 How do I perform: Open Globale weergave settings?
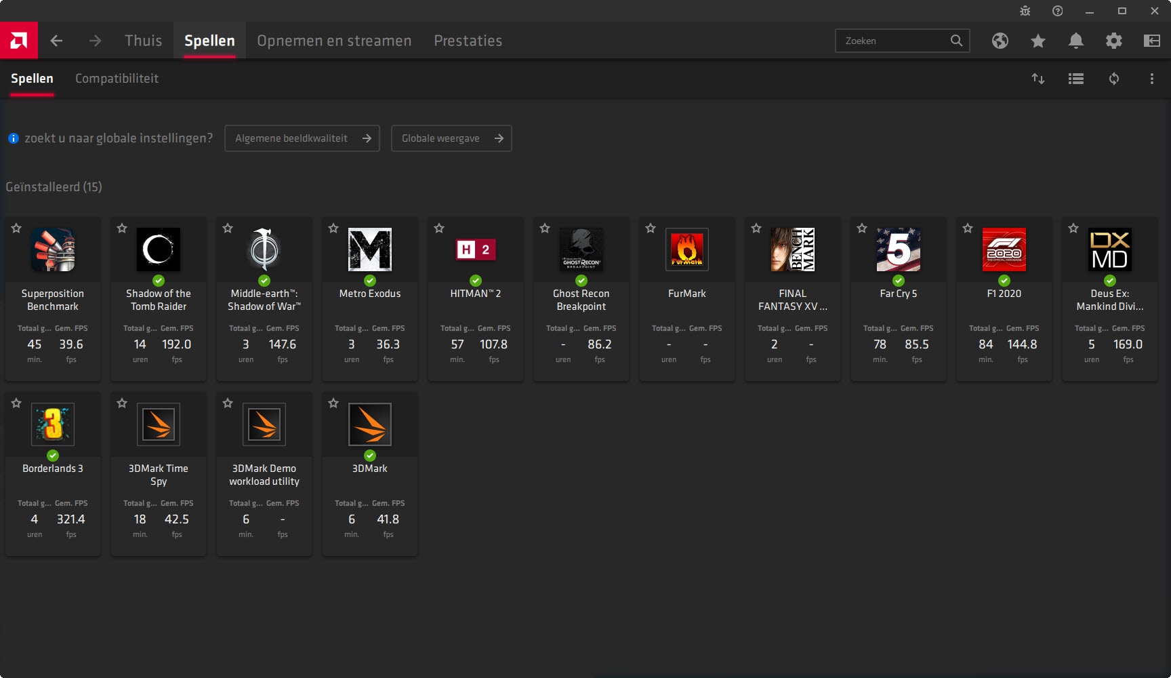point(451,138)
